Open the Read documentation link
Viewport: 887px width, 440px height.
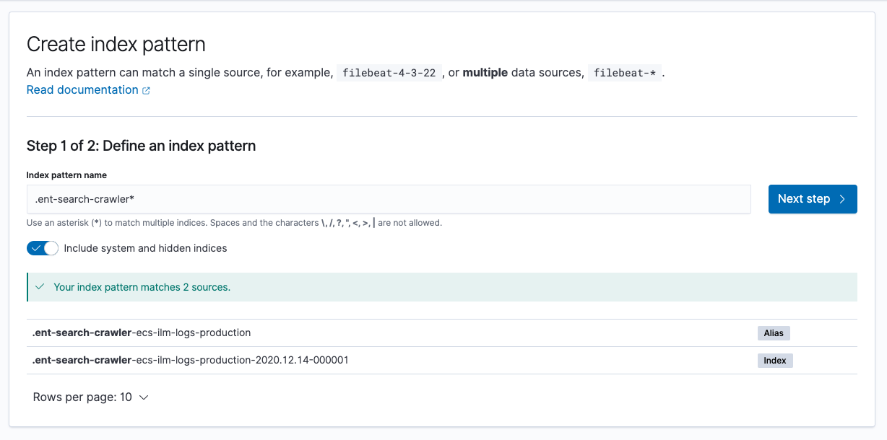(82, 89)
